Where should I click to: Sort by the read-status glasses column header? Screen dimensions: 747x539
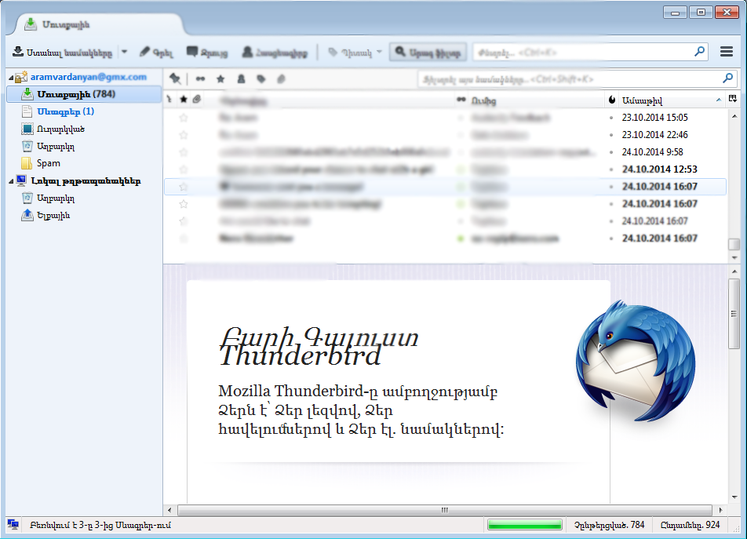pos(461,100)
